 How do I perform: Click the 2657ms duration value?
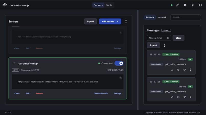point(182,59)
